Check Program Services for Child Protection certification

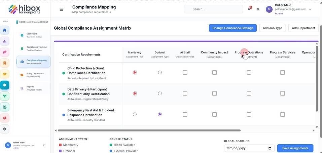pyautogui.click(x=283, y=73)
